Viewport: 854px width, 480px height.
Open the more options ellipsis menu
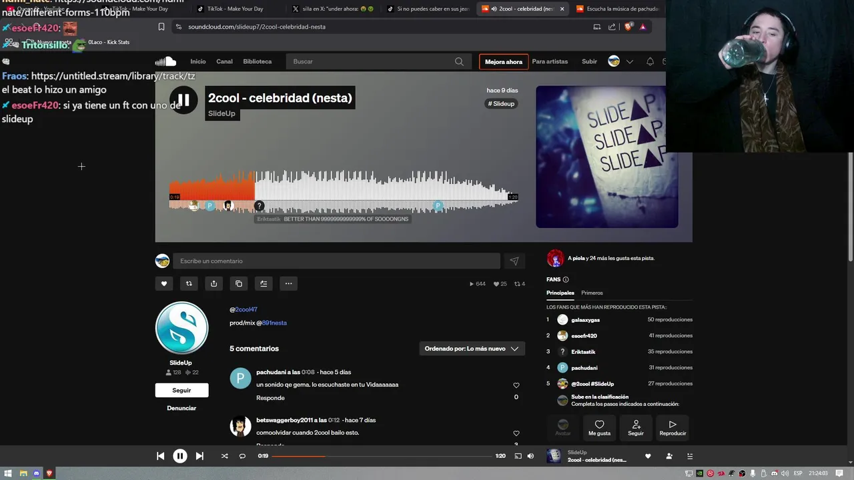click(288, 283)
